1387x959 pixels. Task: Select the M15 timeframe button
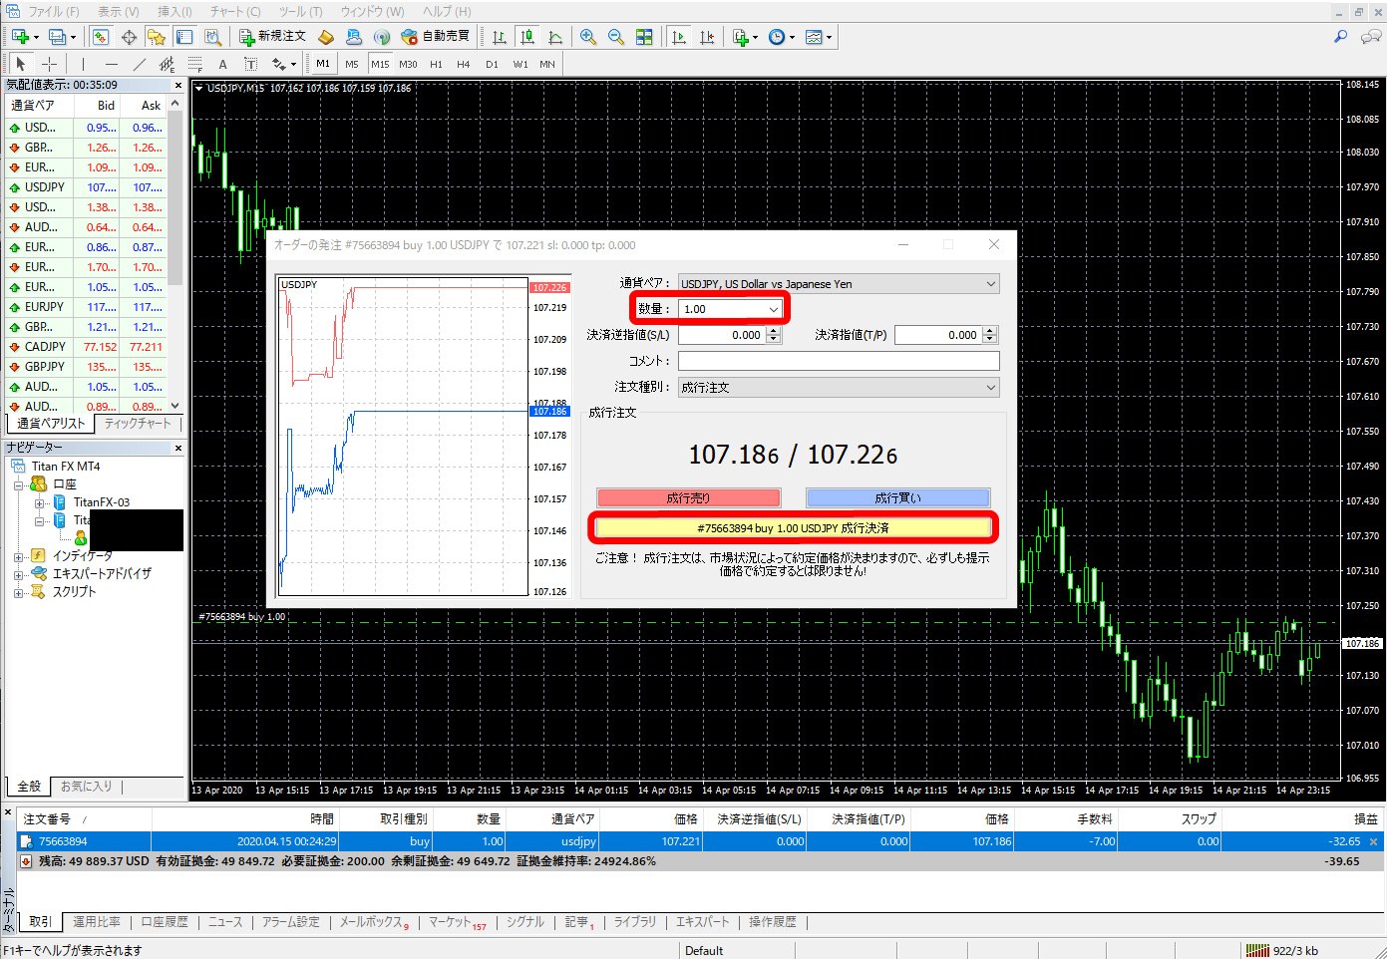(380, 64)
